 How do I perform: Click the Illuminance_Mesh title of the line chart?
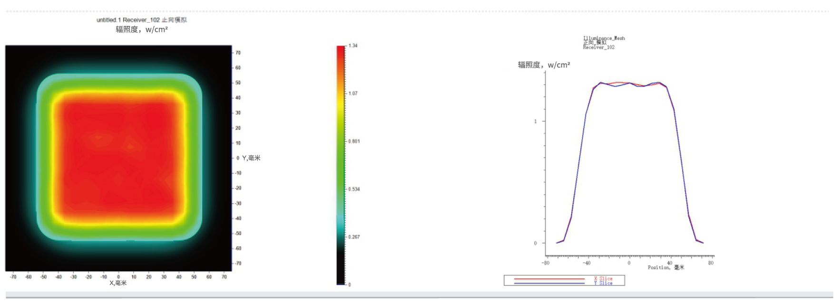click(604, 38)
